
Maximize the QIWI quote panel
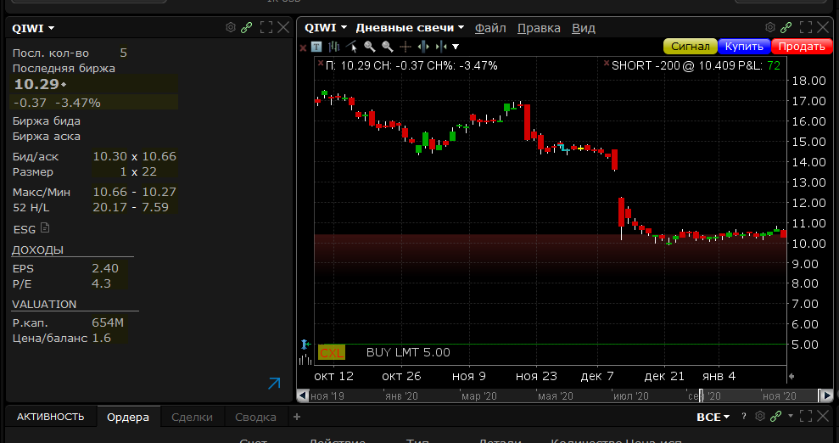coord(266,27)
